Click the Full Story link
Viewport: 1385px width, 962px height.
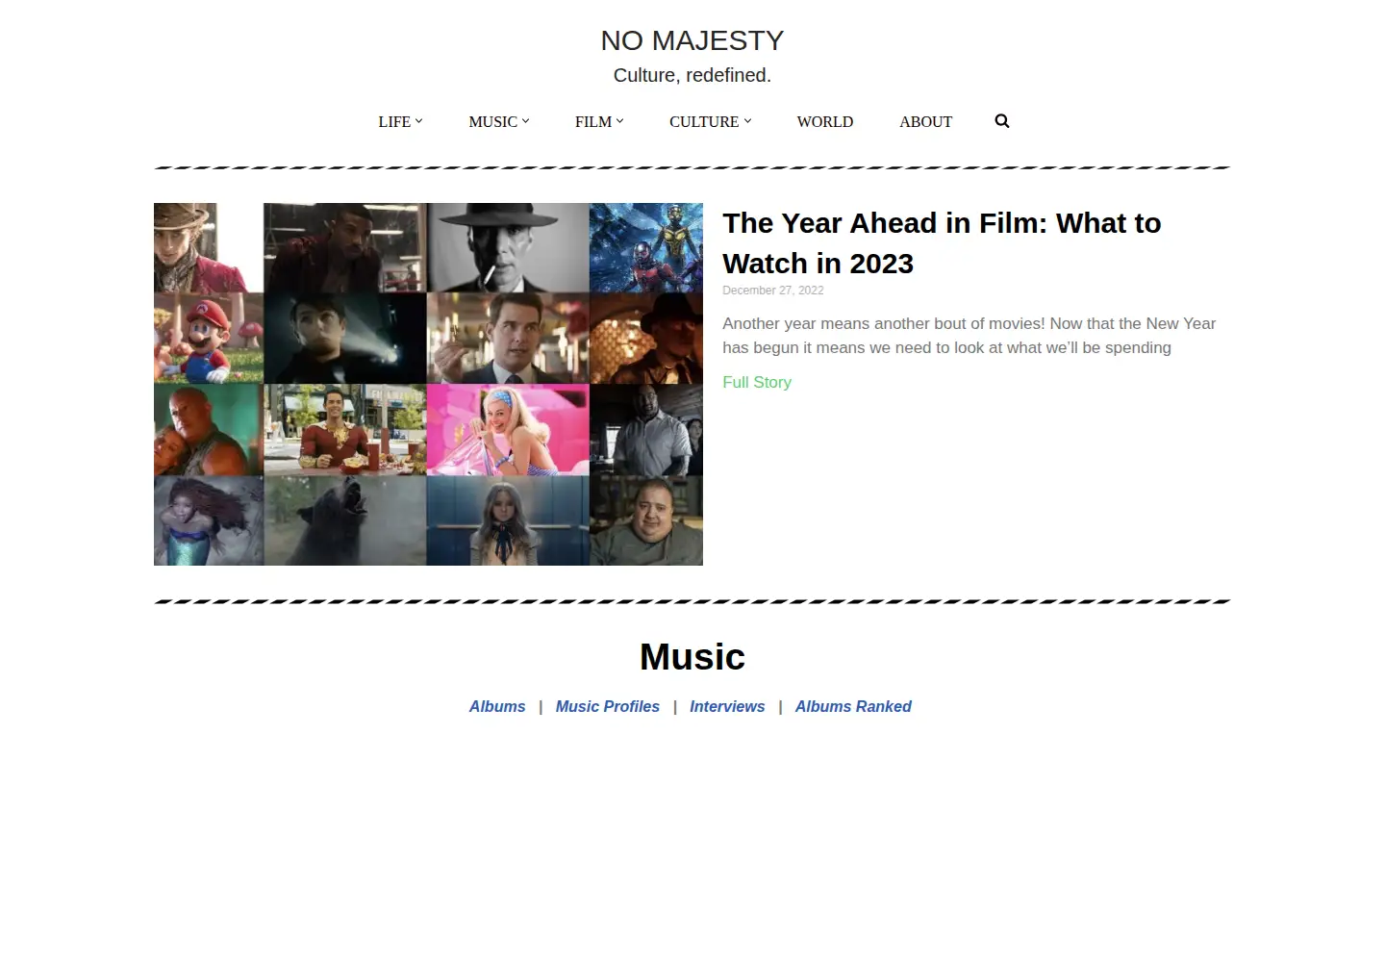tap(757, 382)
